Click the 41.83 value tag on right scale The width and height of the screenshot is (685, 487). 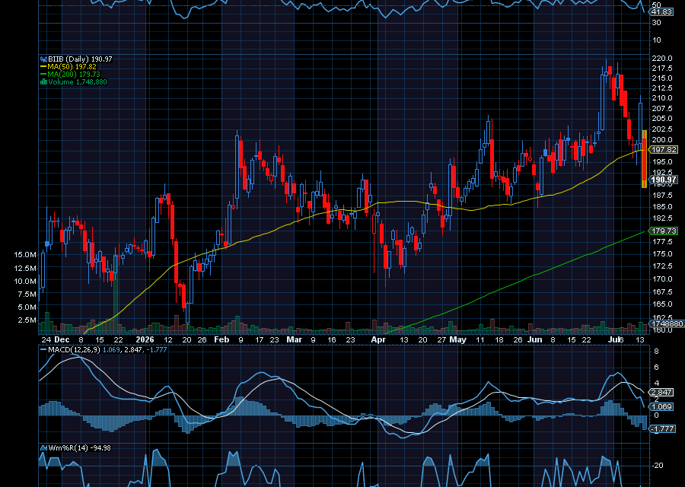click(x=661, y=11)
